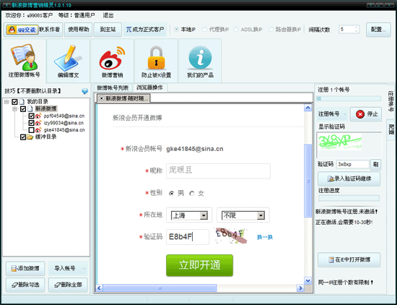Click the 换一换 captcha refresh link
397x305 pixels.
pyautogui.click(x=265, y=237)
